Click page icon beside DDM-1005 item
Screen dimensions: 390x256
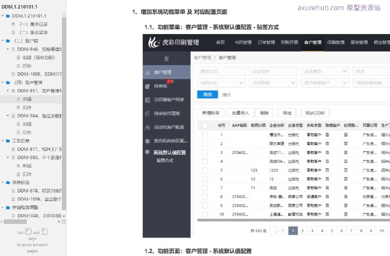[x=13, y=74]
